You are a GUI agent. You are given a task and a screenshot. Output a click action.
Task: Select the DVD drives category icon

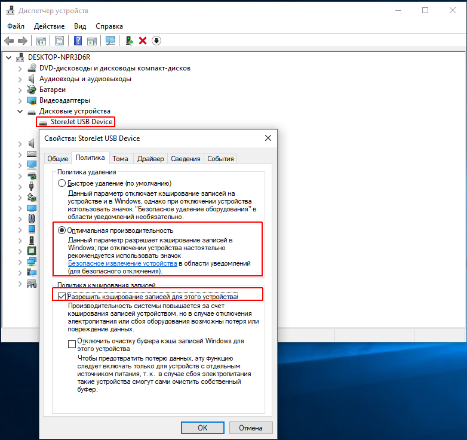[x=32, y=68]
